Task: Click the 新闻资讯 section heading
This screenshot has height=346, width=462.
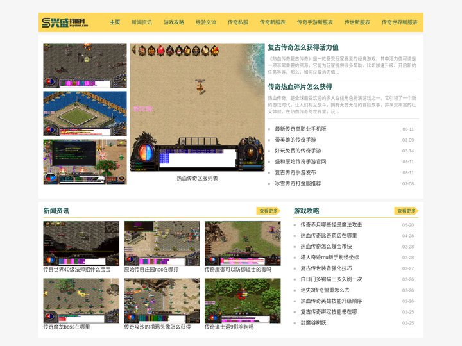Action: click(56, 211)
